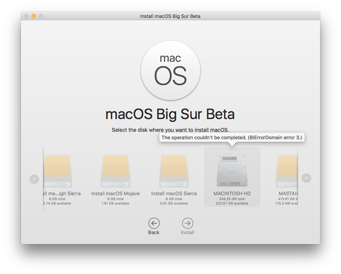Click the 'Install macOS Sierra' disk name
Viewport: 341px width, 274px height.
174,193
